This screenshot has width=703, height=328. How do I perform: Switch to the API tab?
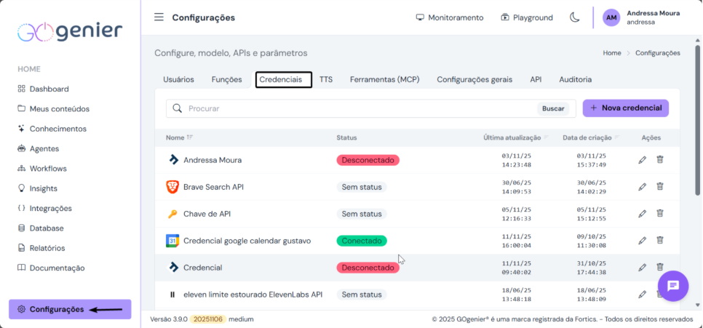pyautogui.click(x=536, y=79)
